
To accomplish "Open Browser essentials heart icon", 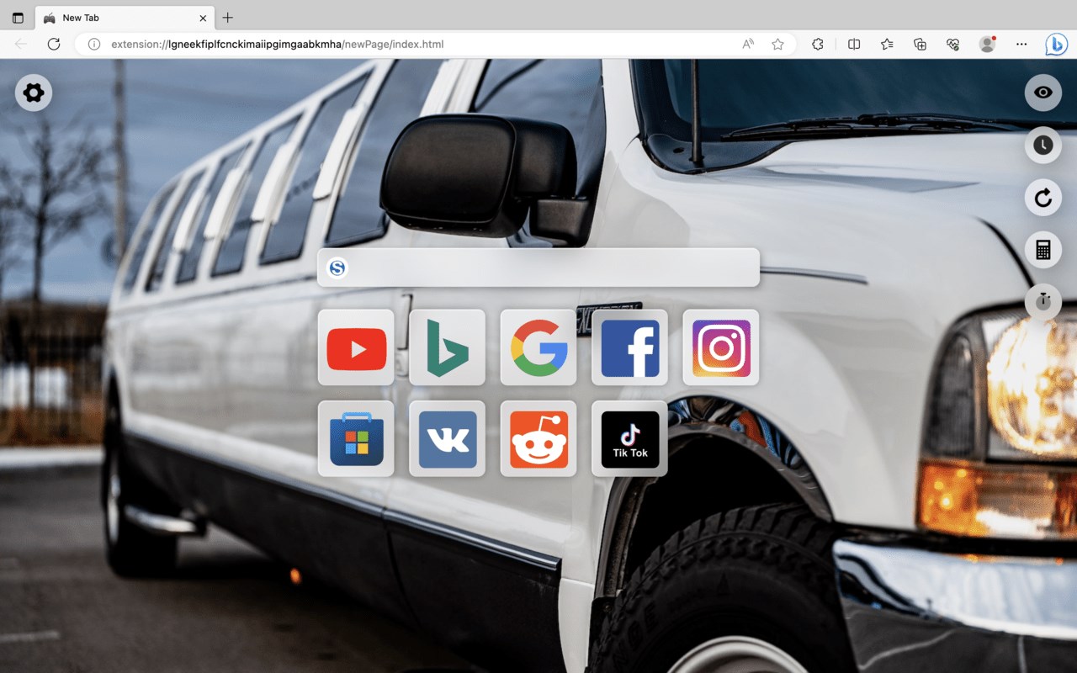I will (x=953, y=44).
